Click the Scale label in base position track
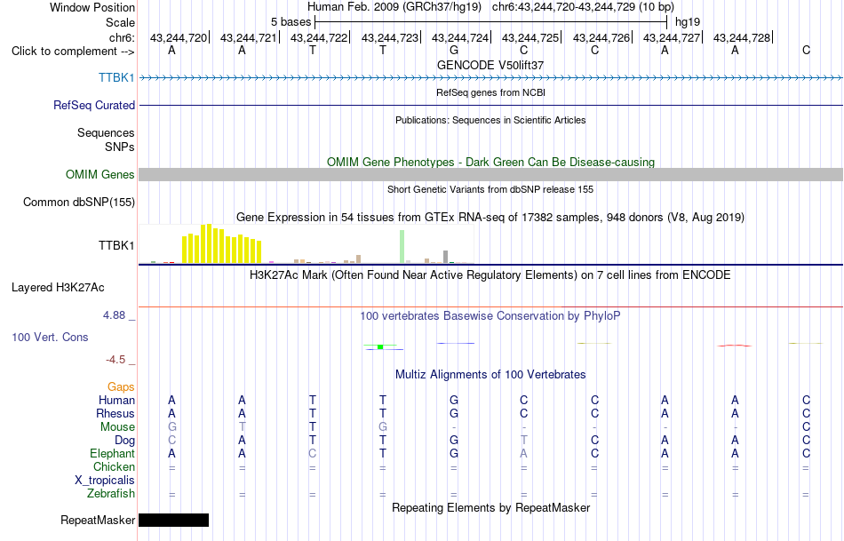Viewport: 844px width, 541px height. pyautogui.click(x=120, y=23)
